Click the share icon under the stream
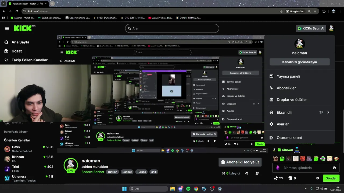The image size is (344, 193). pyautogui.click(x=246, y=173)
